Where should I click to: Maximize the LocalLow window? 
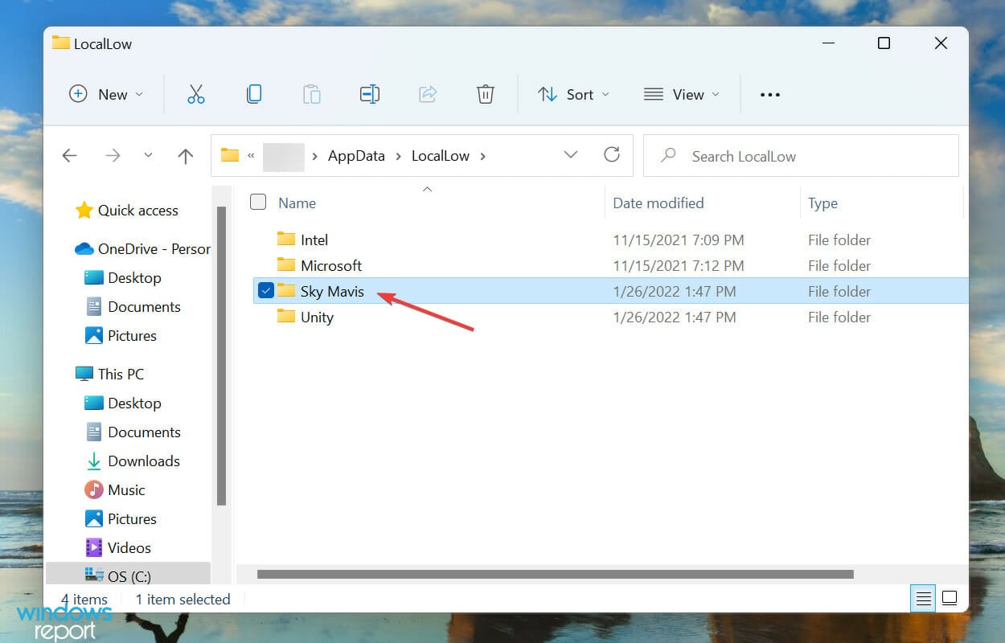tap(884, 43)
